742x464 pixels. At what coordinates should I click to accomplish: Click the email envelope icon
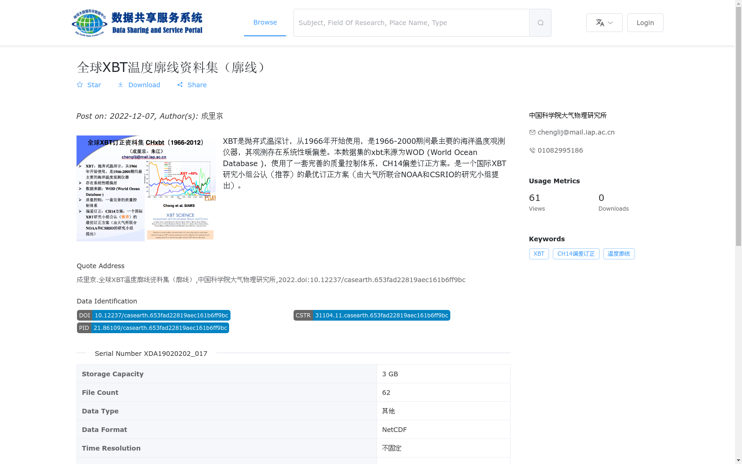(532, 132)
